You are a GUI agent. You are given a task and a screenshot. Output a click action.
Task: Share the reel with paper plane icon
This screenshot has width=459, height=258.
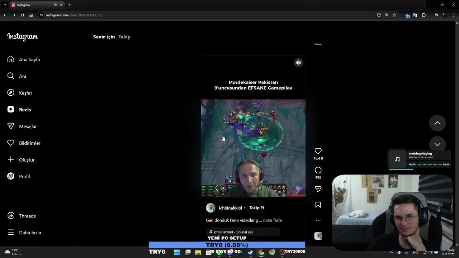click(318, 189)
